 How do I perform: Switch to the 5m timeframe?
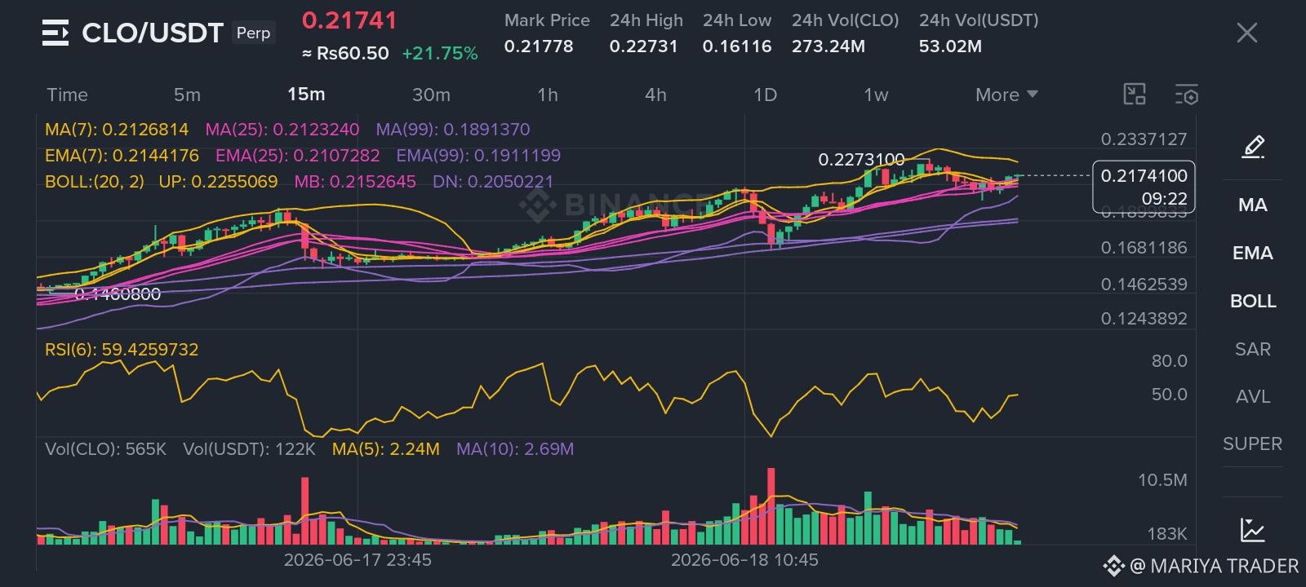187,95
